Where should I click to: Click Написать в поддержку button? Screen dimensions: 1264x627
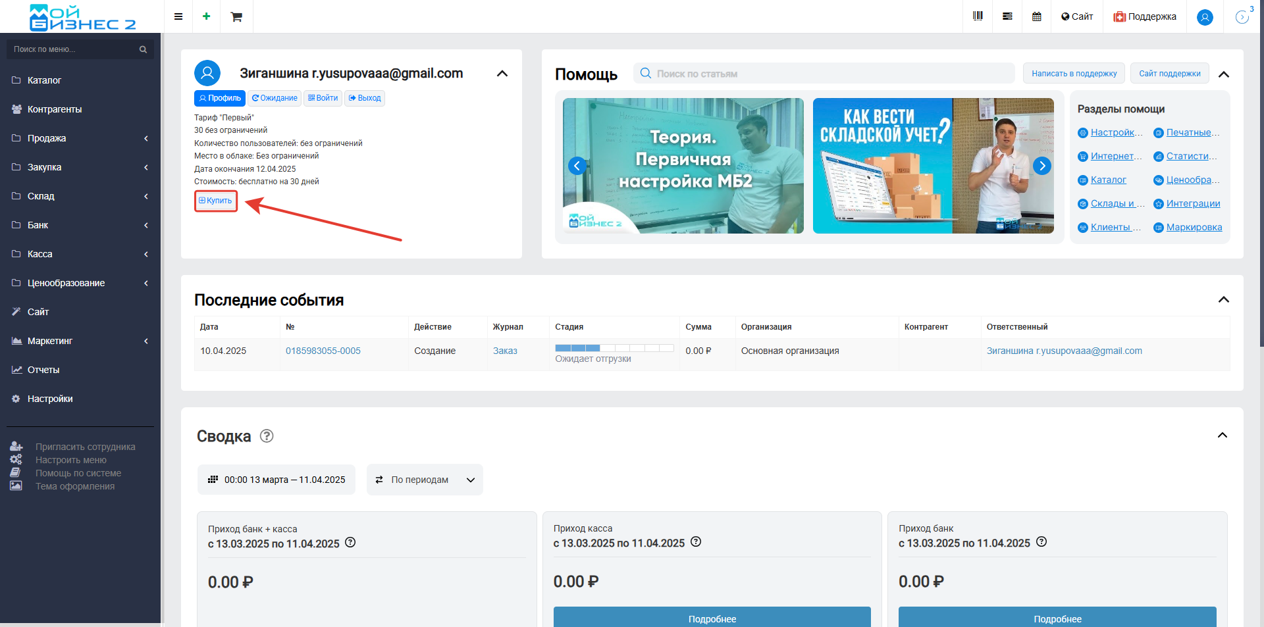click(1074, 73)
